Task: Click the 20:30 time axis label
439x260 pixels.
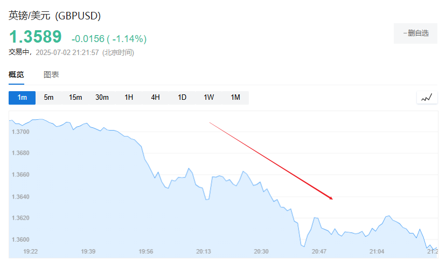Action: (x=261, y=251)
